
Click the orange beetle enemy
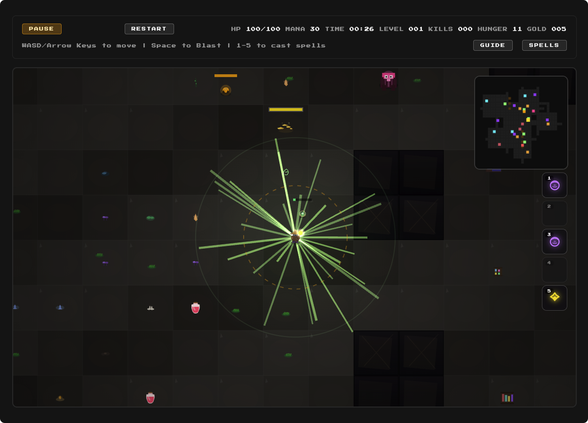point(226,90)
